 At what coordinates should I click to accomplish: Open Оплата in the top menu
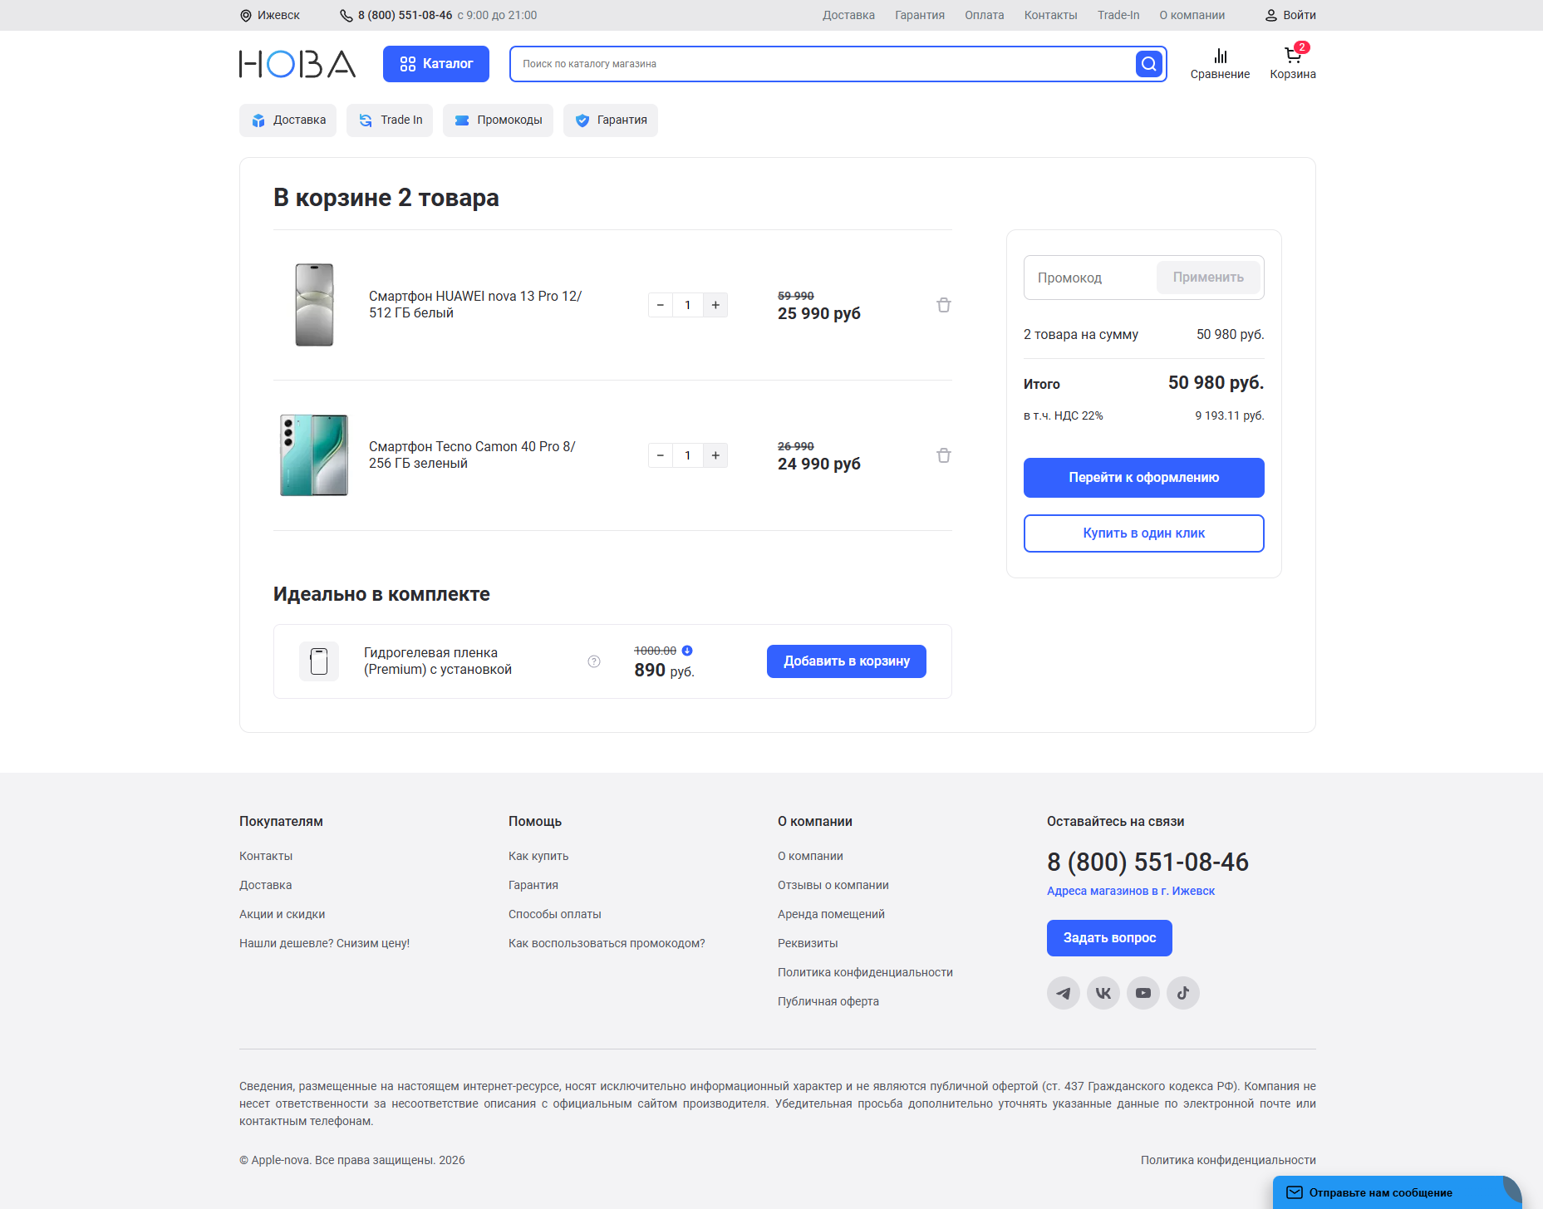tap(985, 15)
